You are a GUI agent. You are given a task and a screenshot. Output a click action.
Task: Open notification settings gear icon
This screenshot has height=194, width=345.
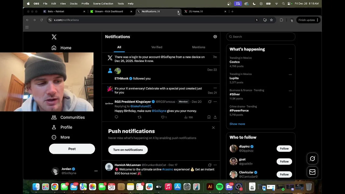[x=215, y=37]
